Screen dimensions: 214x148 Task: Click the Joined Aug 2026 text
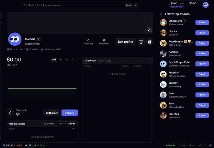53,49
